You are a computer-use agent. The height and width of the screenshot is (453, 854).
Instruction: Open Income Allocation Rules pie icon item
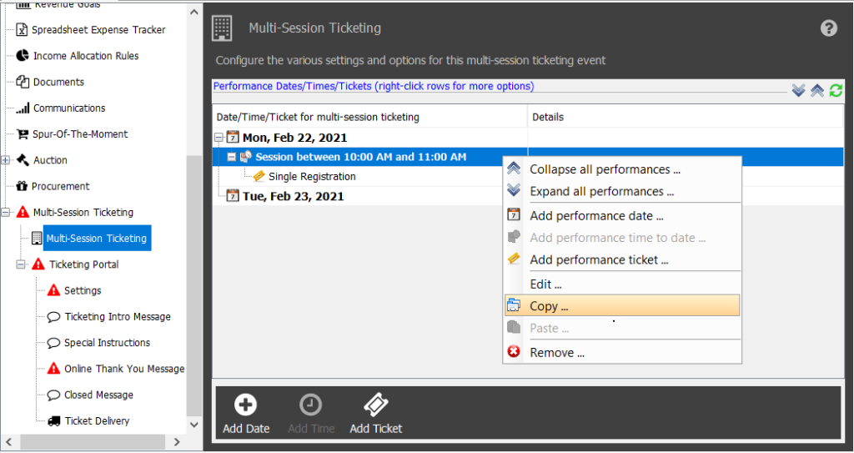[78, 56]
